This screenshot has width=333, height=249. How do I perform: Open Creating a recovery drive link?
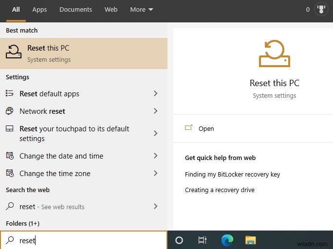(x=220, y=190)
